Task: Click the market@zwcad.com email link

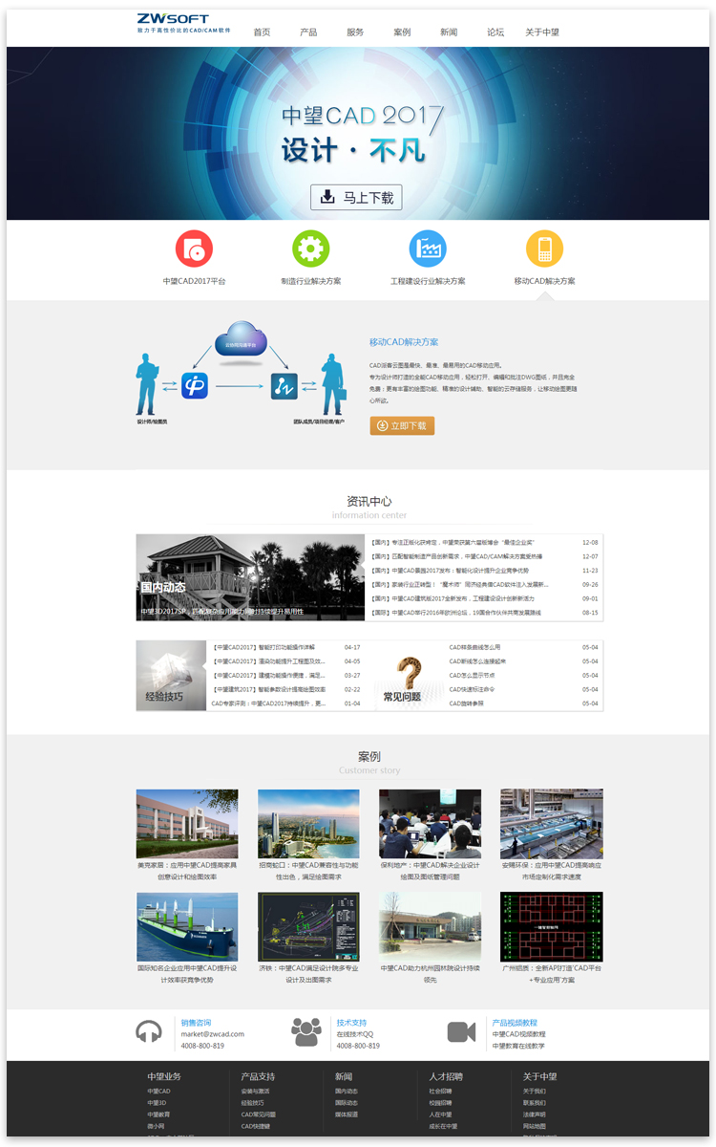Action: tap(213, 1034)
